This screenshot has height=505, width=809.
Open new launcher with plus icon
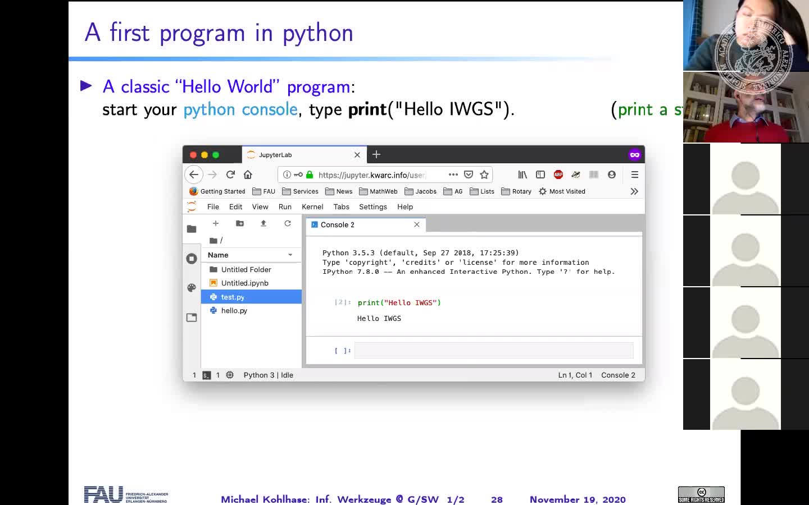click(216, 223)
